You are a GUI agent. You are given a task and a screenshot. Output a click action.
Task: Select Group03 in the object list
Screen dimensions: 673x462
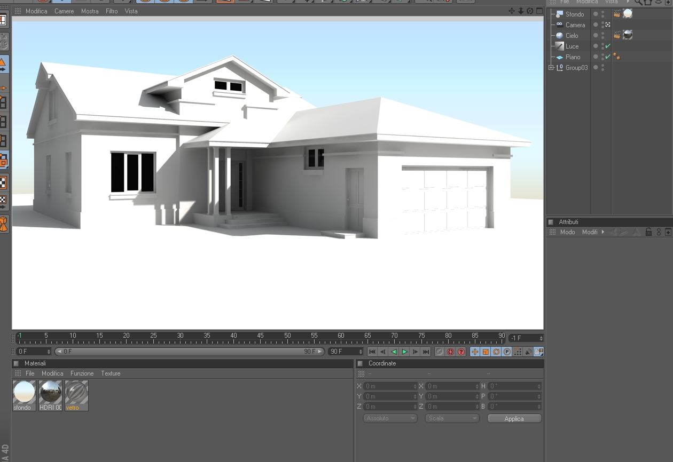pyautogui.click(x=576, y=68)
